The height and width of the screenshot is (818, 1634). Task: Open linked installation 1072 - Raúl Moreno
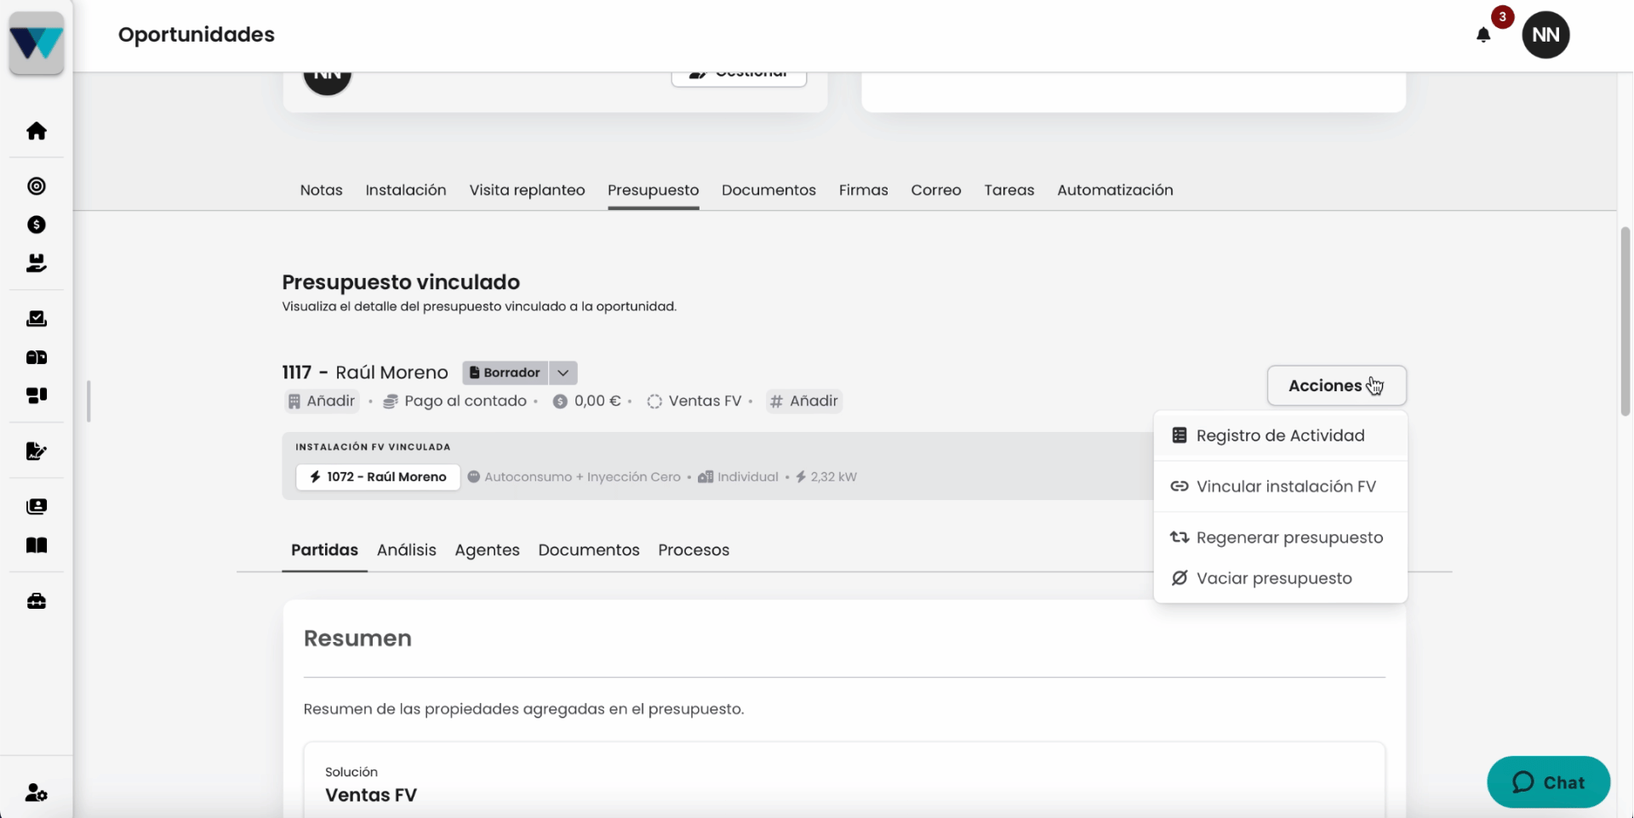point(378,477)
